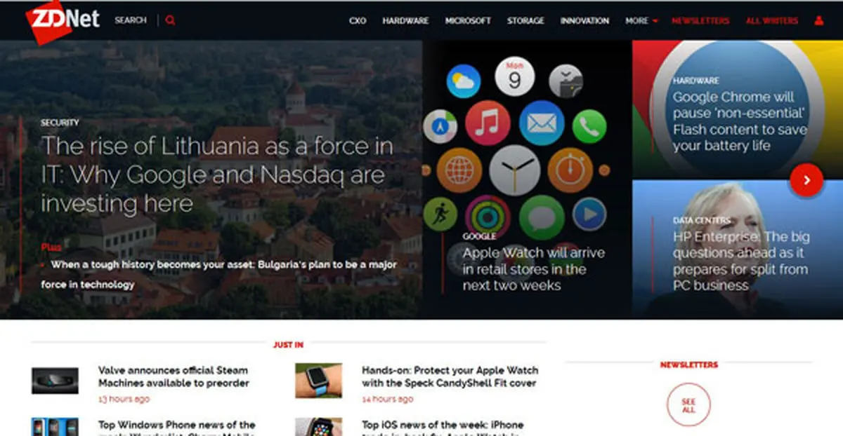Open the ALL WRITERS link
This screenshot has height=436, width=843.
click(x=771, y=21)
